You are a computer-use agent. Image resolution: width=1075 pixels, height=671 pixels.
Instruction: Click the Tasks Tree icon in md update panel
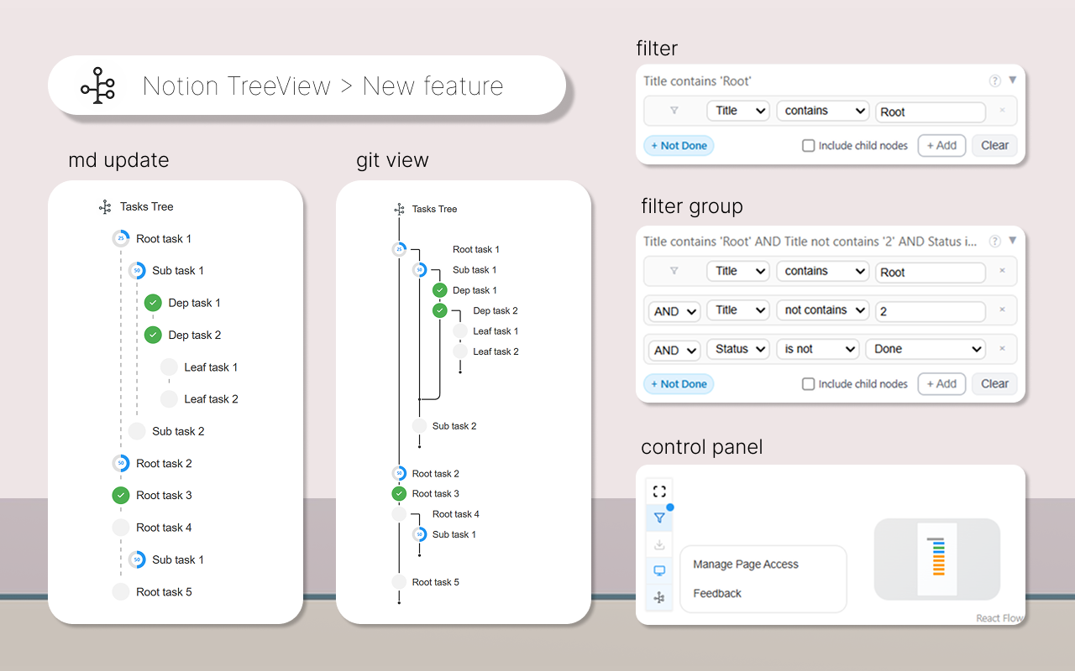(105, 206)
